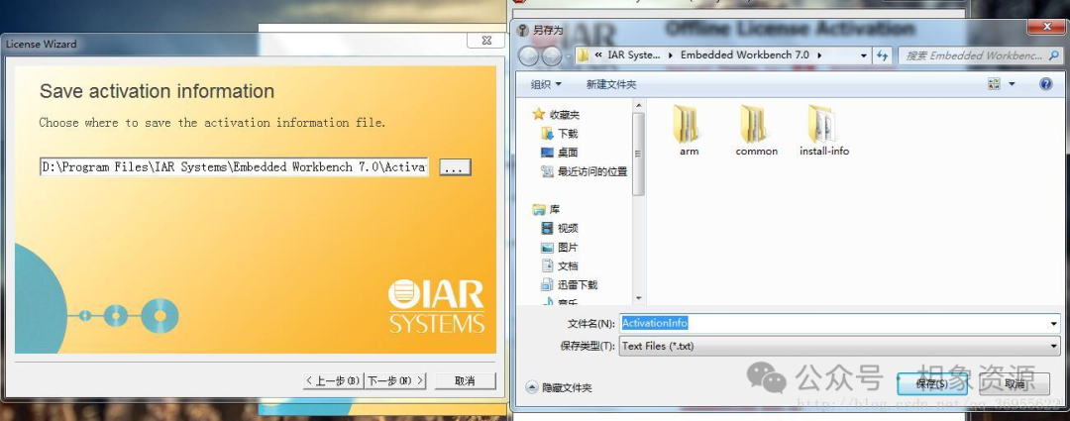The image size is (1070, 421).
Task: Click 新建文件夹 new folder button
Action: [611, 84]
